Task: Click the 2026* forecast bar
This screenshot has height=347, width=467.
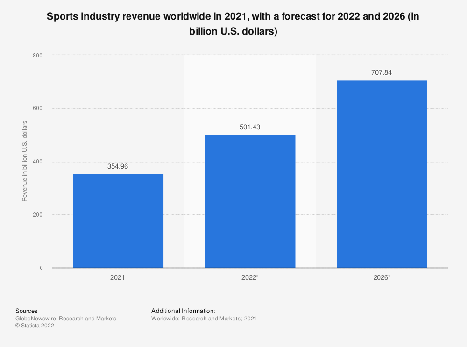Action: (382, 173)
